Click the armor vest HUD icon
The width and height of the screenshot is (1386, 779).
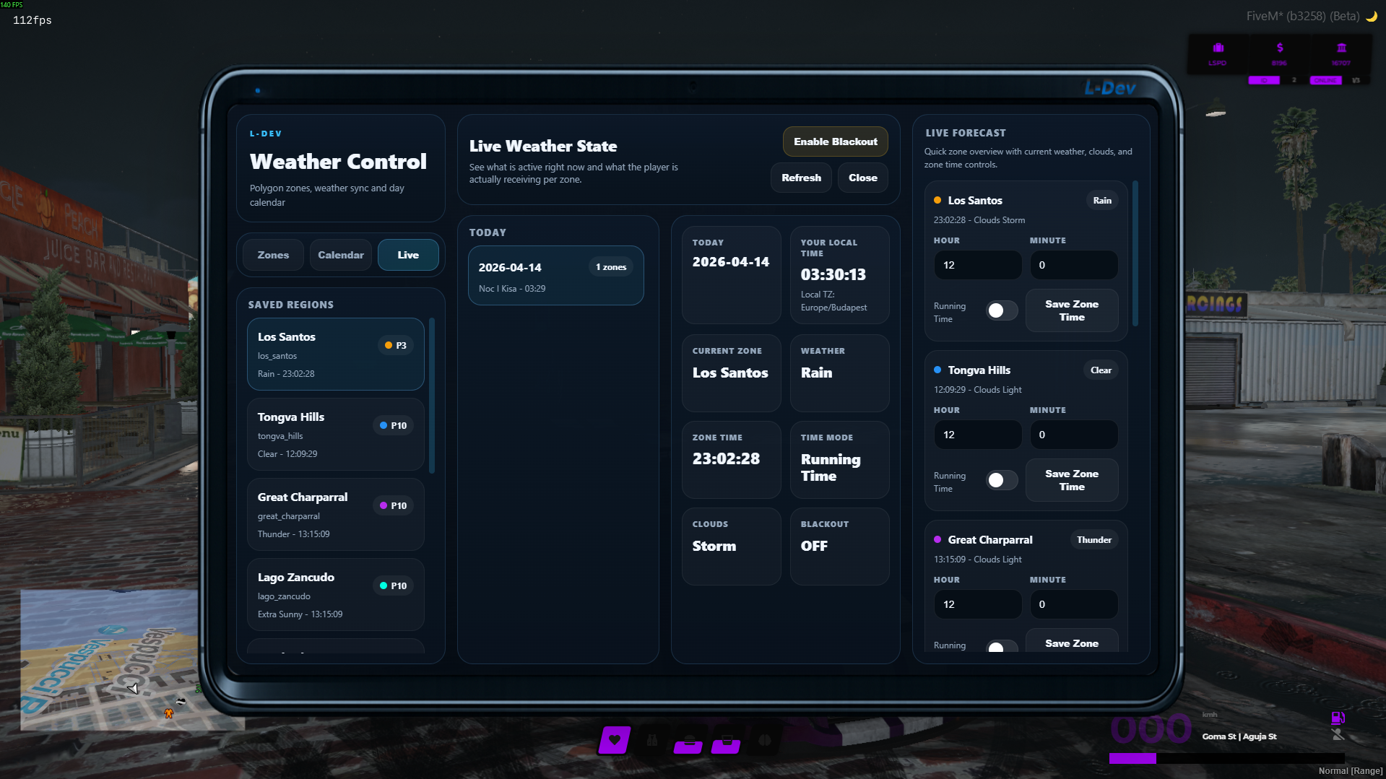click(652, 740)
